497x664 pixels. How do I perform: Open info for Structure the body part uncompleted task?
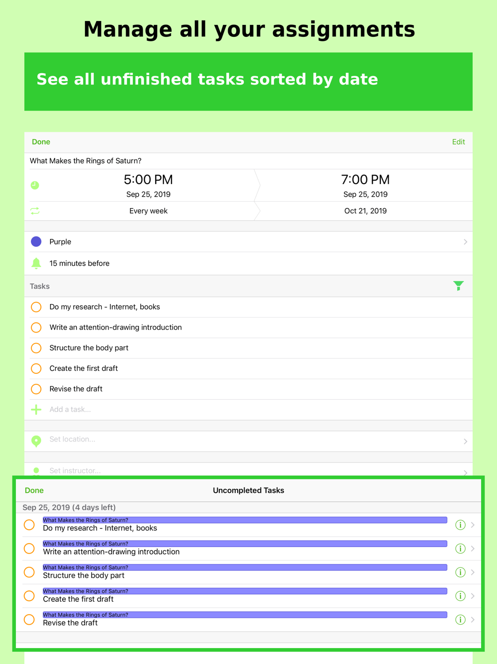460,572
